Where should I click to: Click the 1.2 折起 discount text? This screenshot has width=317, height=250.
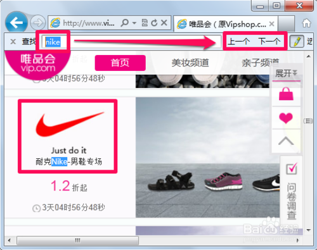[x=69, y=186]
